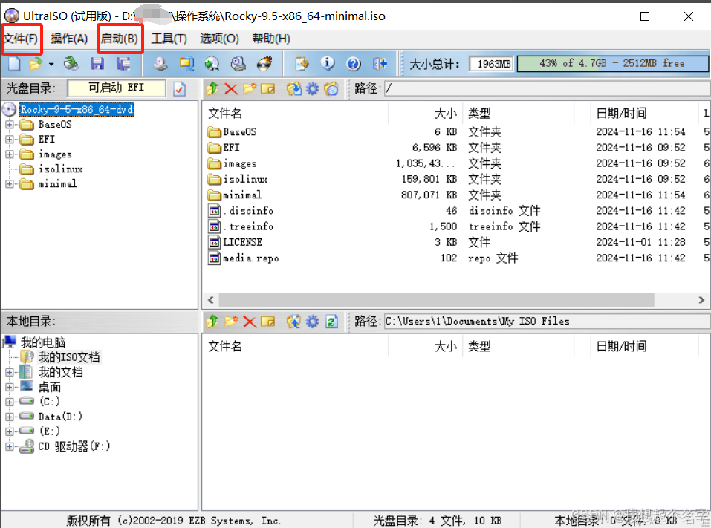This screenshot has width=711, height=528.
Task: Open the 选项(O) menu
Action: pyautogui.click(x=219, y=39)
